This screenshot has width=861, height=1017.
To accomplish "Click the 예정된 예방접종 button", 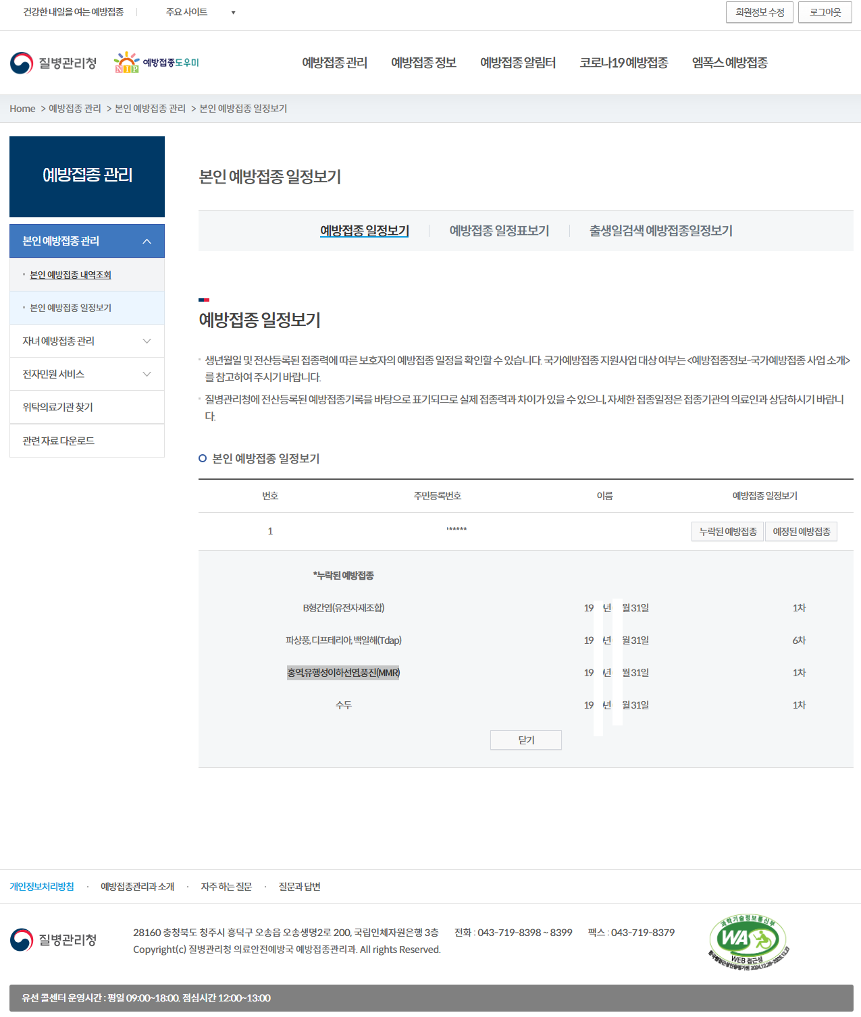I will pyautogui.click(x=801, y=531).
